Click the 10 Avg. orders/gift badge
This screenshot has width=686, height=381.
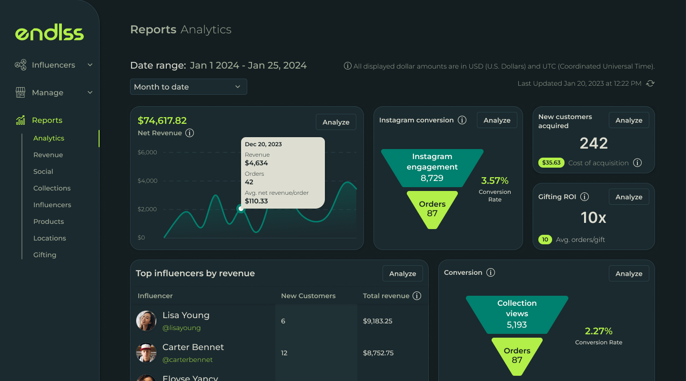(545, 240)
